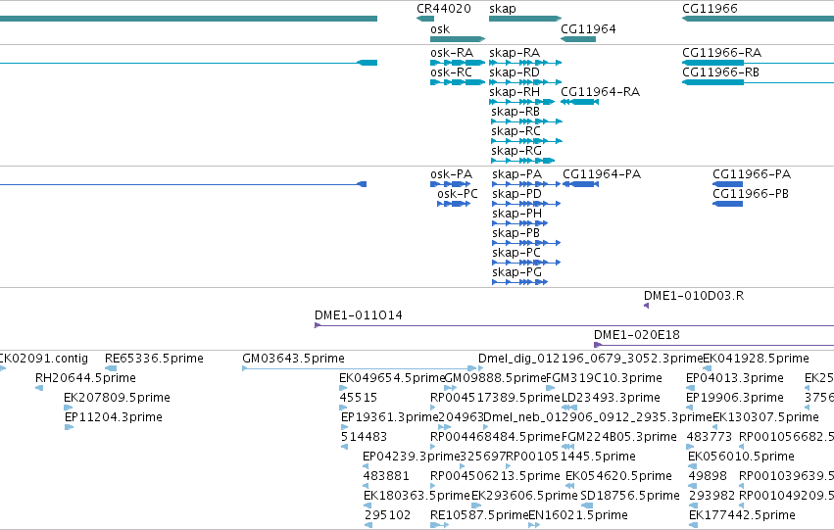Click the EP19361.3prime EST label

389,417
